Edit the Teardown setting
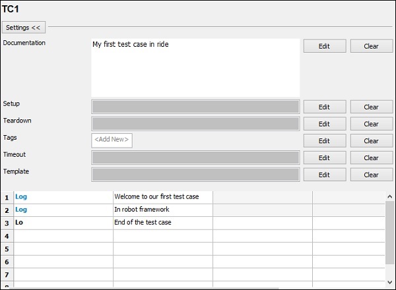The image size is (396, 290). click(x=324, y=124)
